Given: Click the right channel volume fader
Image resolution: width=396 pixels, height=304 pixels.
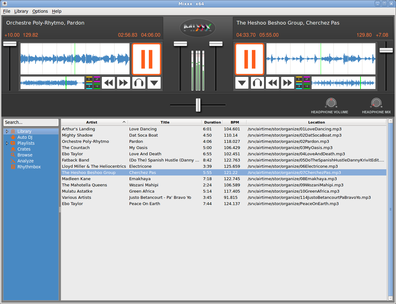Looking at the screenshot, I should [216, 44].
